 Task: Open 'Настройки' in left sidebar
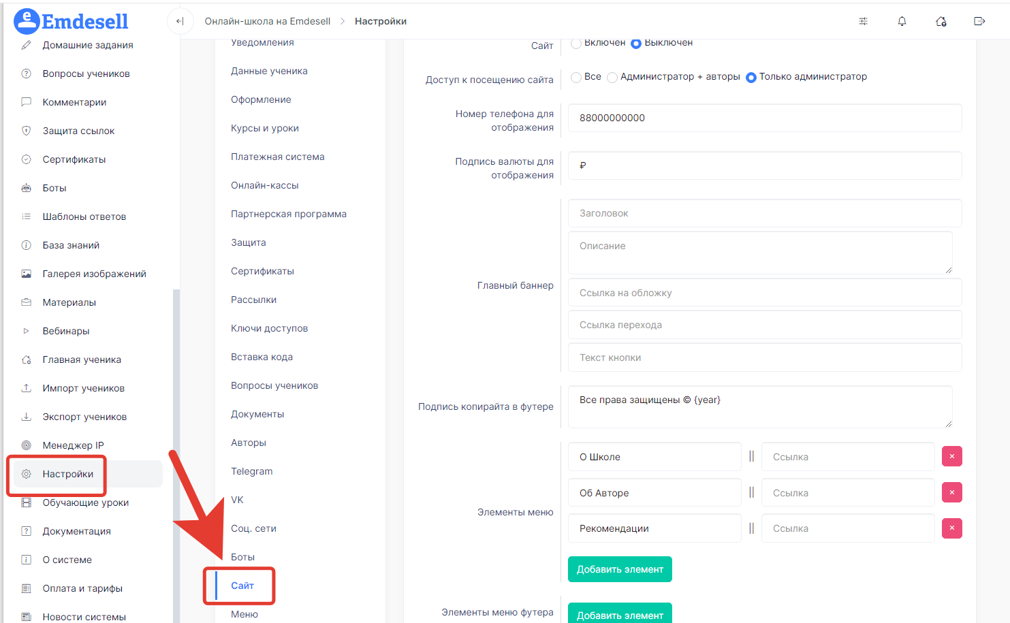(68, 474)
